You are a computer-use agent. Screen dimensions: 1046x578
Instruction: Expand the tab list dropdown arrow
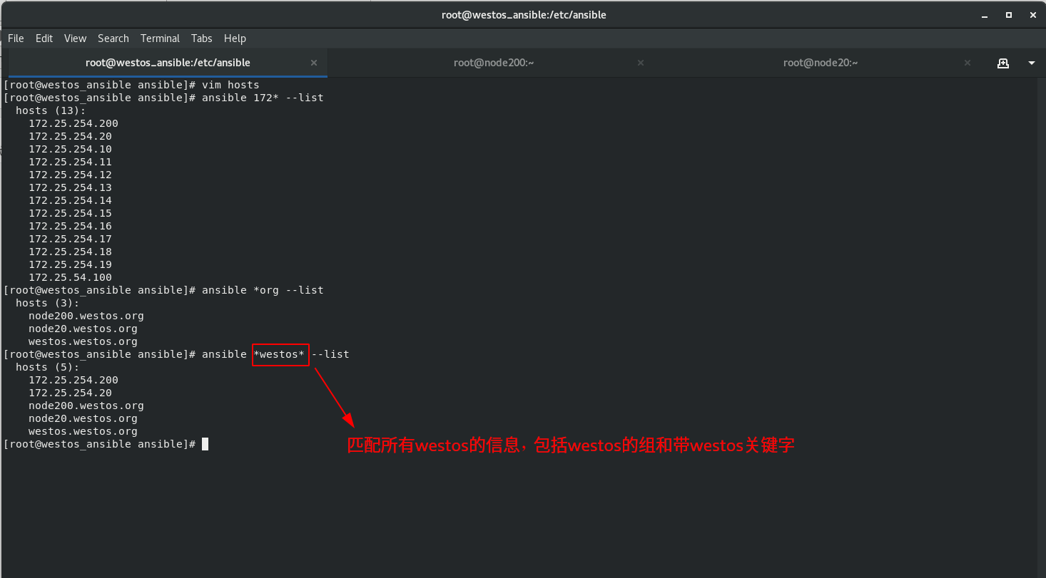(x=1031, y=63)
